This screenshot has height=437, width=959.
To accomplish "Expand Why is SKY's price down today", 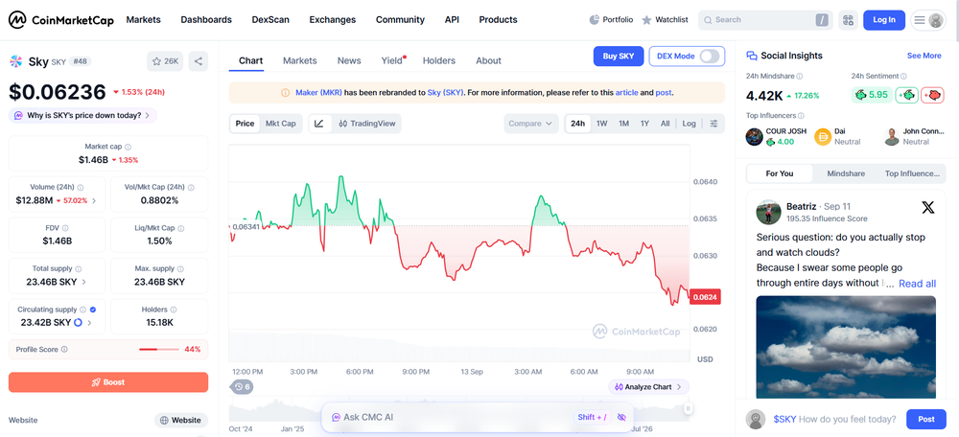I will [x=82, y=115].
